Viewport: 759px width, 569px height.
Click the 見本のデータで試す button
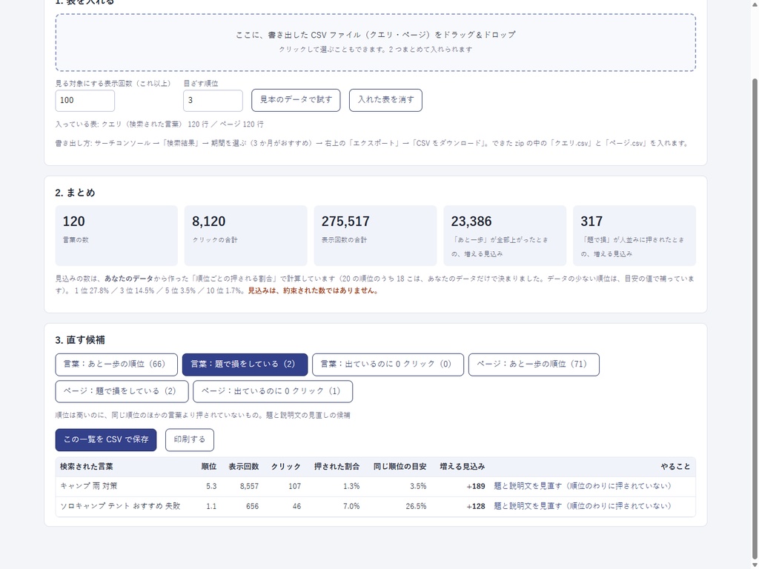tap(296, 100)
